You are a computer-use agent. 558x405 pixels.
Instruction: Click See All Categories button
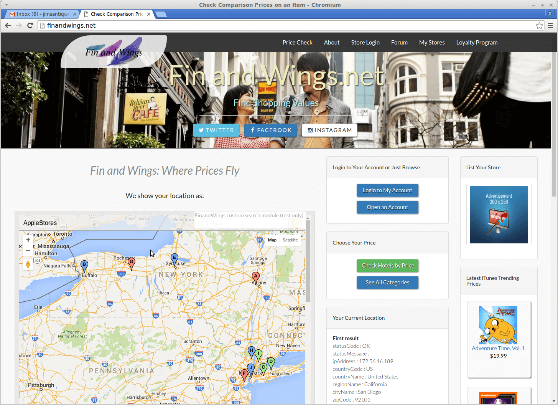[x=387, y=283]
